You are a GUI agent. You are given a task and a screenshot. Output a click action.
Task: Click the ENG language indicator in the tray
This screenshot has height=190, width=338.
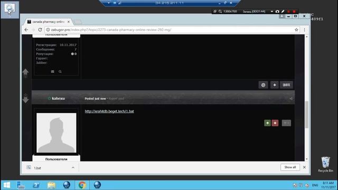pyautogui.click(x=315, y=185)
